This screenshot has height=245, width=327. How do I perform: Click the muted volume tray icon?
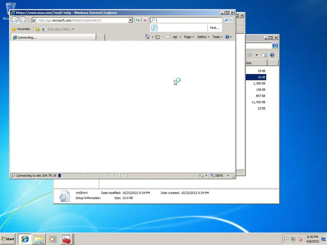300,239
